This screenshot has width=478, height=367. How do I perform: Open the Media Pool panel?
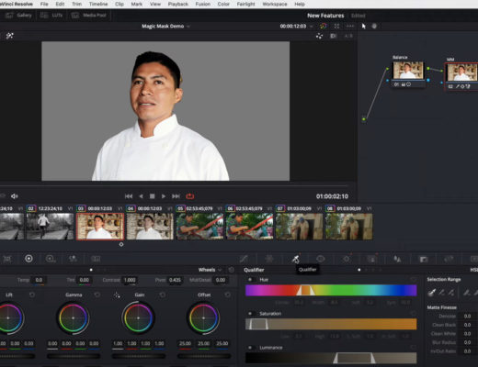[88, 15]
